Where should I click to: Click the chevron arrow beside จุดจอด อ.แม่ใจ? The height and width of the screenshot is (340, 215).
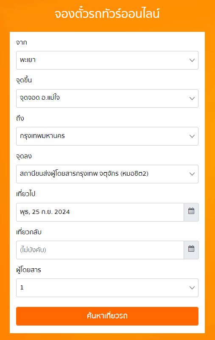192,98
